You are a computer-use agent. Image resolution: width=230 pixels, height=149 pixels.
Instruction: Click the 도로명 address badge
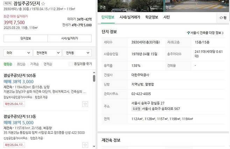coord(137,109)
